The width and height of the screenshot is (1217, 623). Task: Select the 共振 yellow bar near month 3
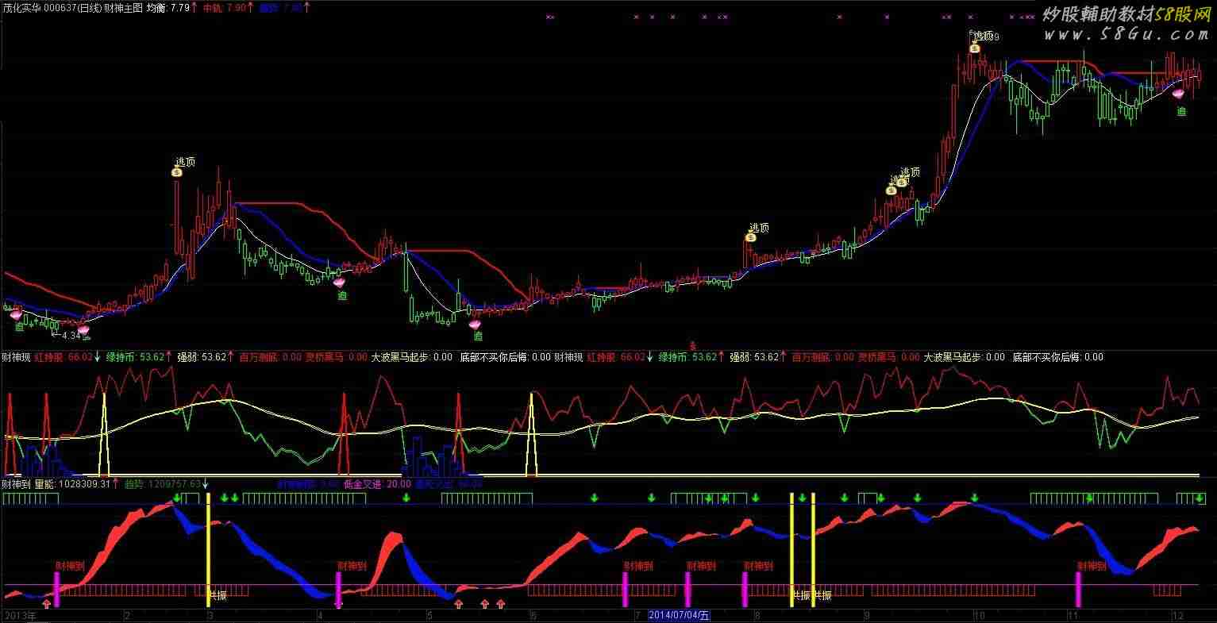point(208,556)
